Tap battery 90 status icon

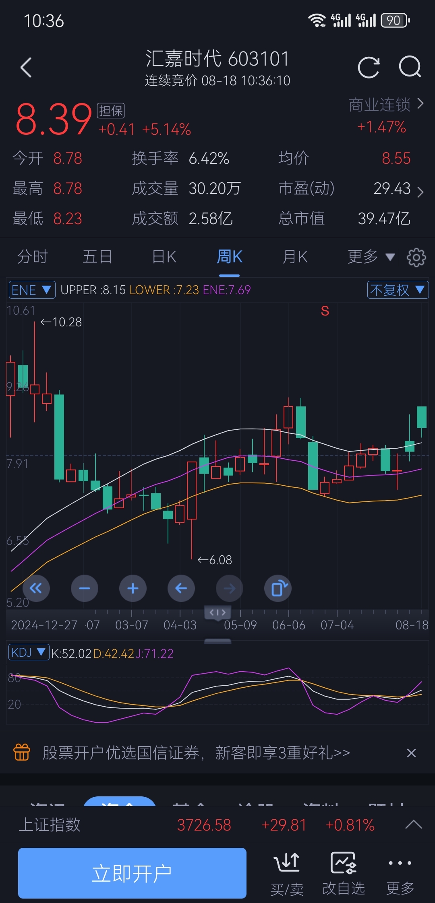[395, 20]
